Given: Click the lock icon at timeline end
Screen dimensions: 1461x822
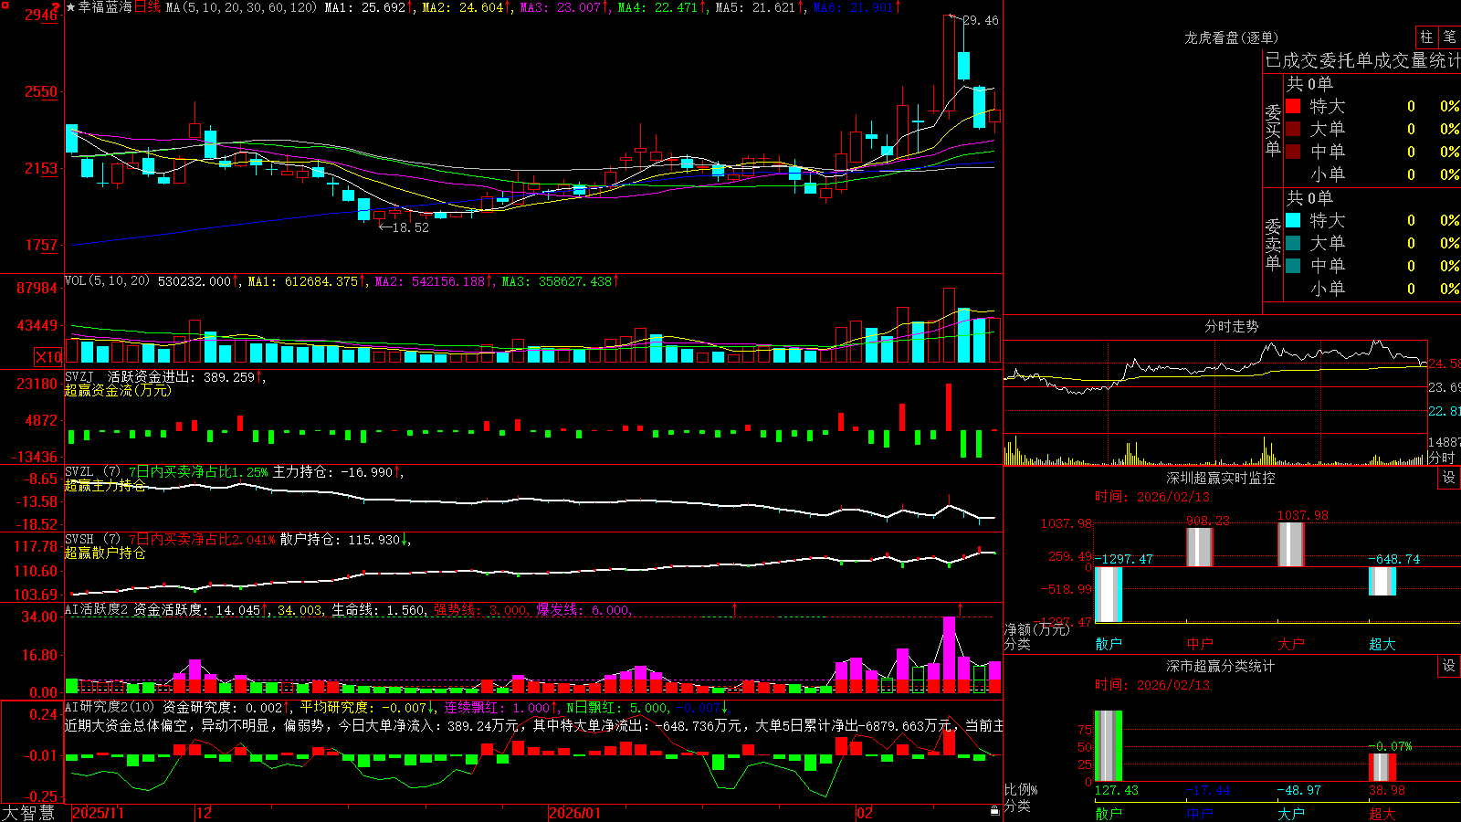Looking at the screenshot, I should click(995, 811).
